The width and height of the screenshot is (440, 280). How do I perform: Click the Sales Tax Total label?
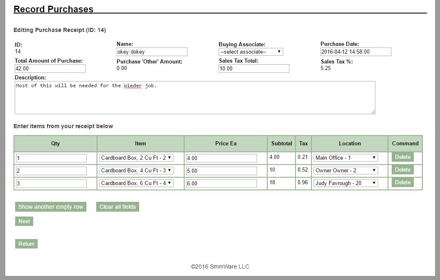239,61
